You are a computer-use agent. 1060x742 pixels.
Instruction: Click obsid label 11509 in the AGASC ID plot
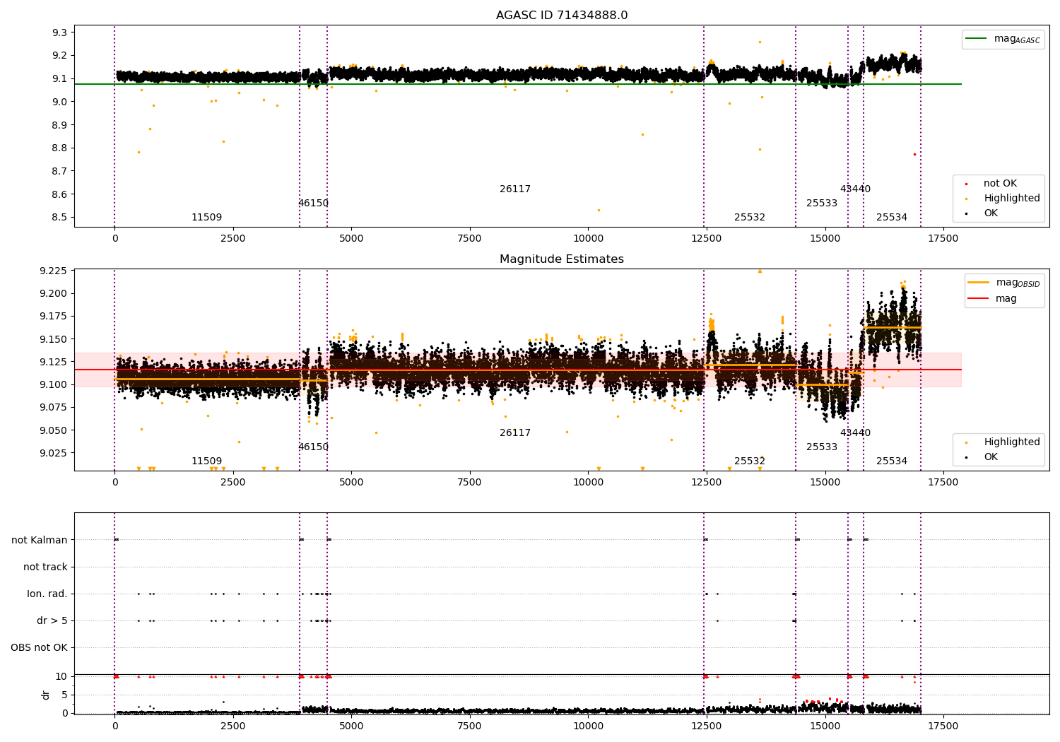206,218
